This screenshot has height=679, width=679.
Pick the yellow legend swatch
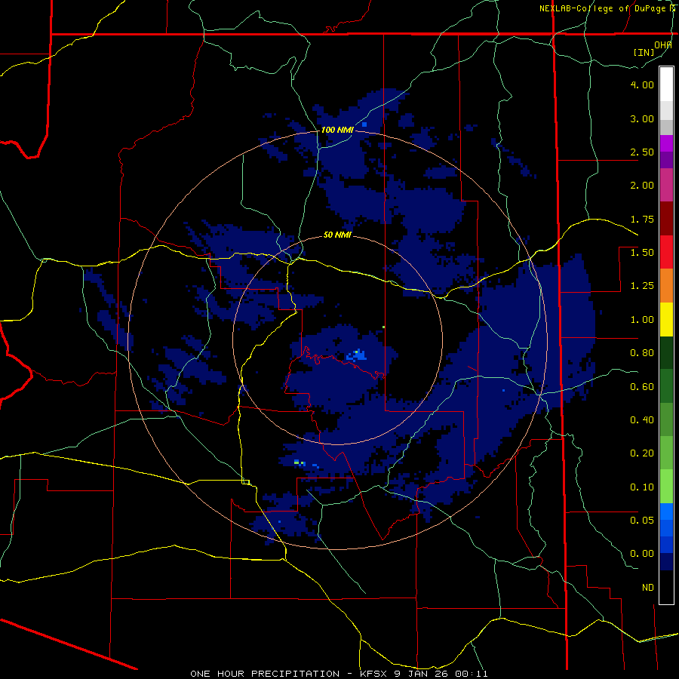click(666, 320)
